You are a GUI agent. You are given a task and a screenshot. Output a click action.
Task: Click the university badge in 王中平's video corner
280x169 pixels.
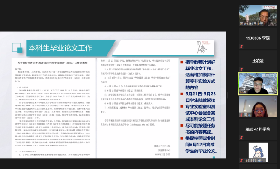(269, 7)
